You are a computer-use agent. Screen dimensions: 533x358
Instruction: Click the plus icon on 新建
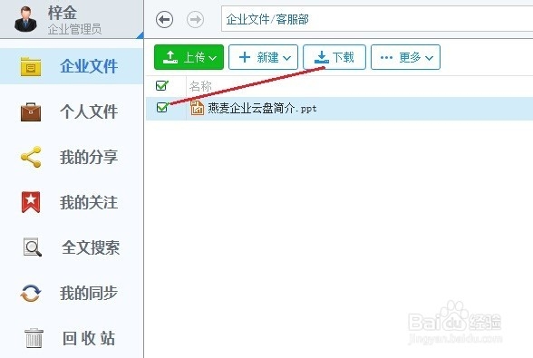point(245,57)
